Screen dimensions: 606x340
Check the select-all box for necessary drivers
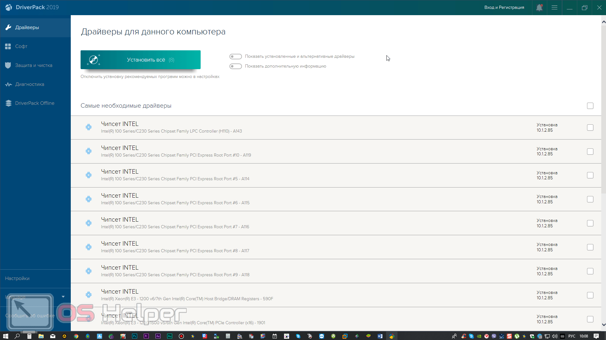[x=590, y=106]
